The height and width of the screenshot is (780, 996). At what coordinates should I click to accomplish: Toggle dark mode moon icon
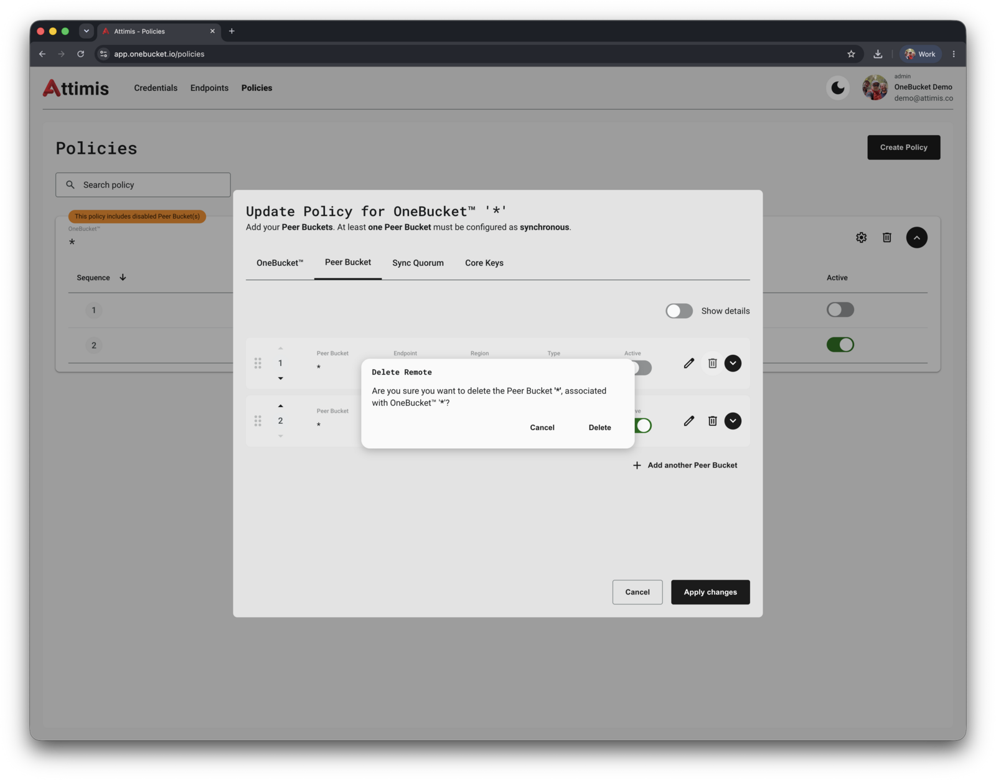(x=838, y=88)
